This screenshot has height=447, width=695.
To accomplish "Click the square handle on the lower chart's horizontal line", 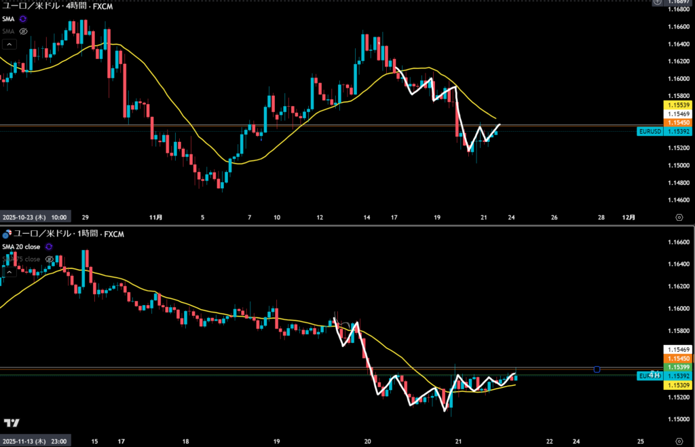I will [x=597, y=370].
